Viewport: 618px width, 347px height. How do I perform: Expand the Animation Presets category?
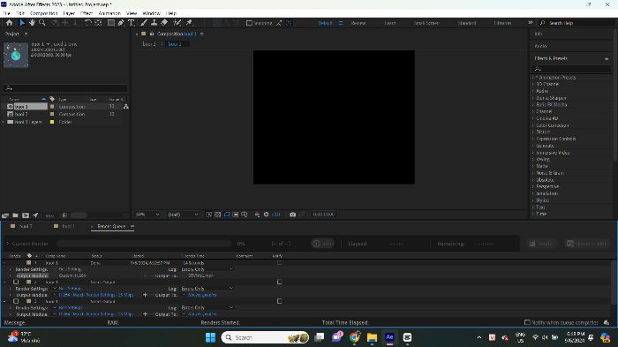coord(533,78)
